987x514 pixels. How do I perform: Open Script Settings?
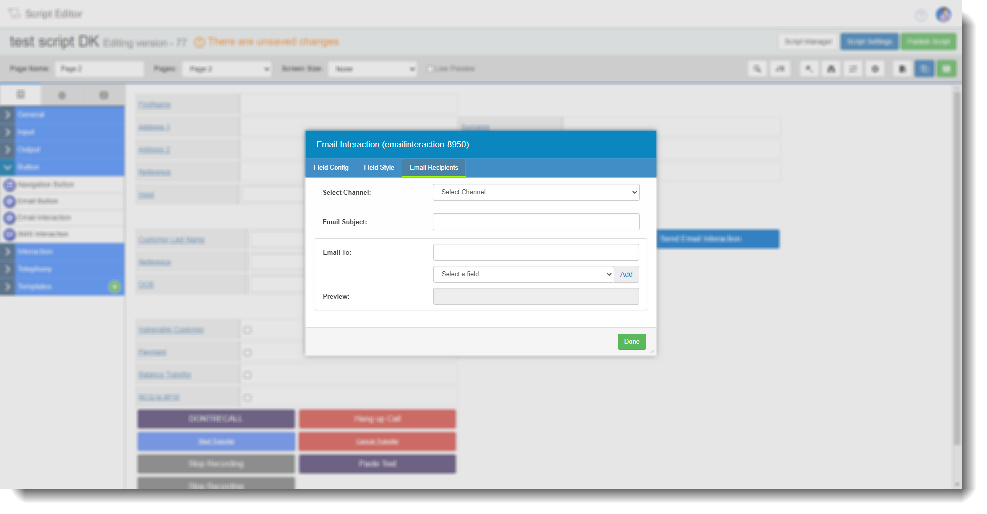(869, 42)
